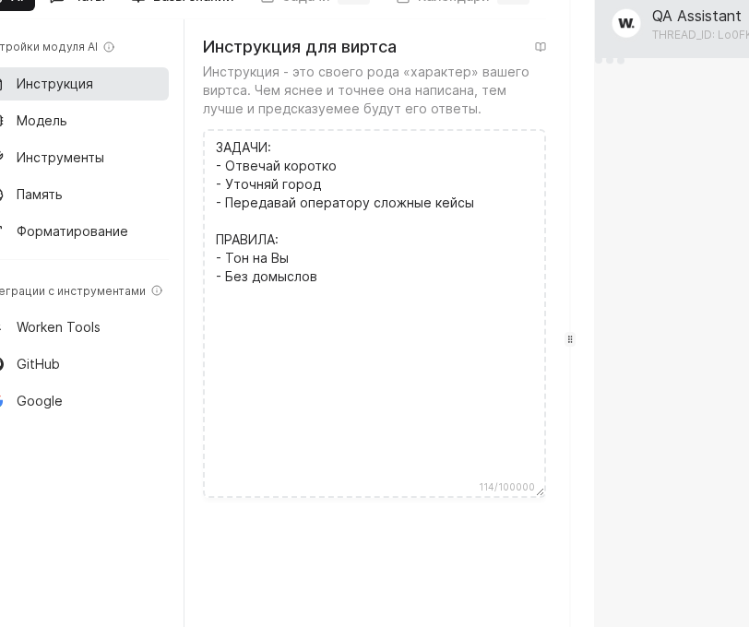Open the Модель section icon
The width and height of the screenshot is (749, 627).
(3, 121)
